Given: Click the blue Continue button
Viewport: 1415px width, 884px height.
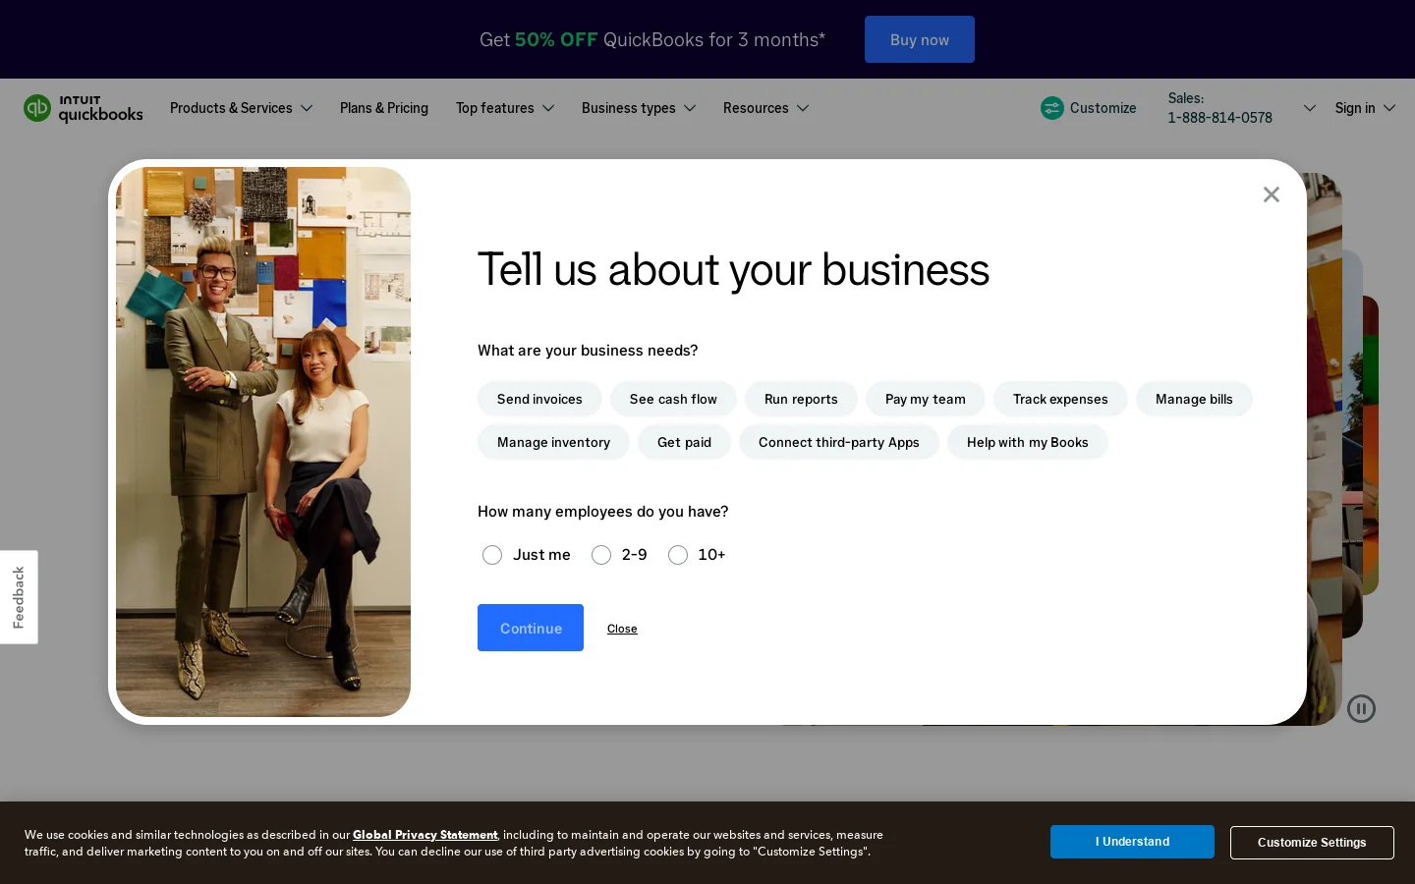Looking at the screenshot, I should click(531, 628).
